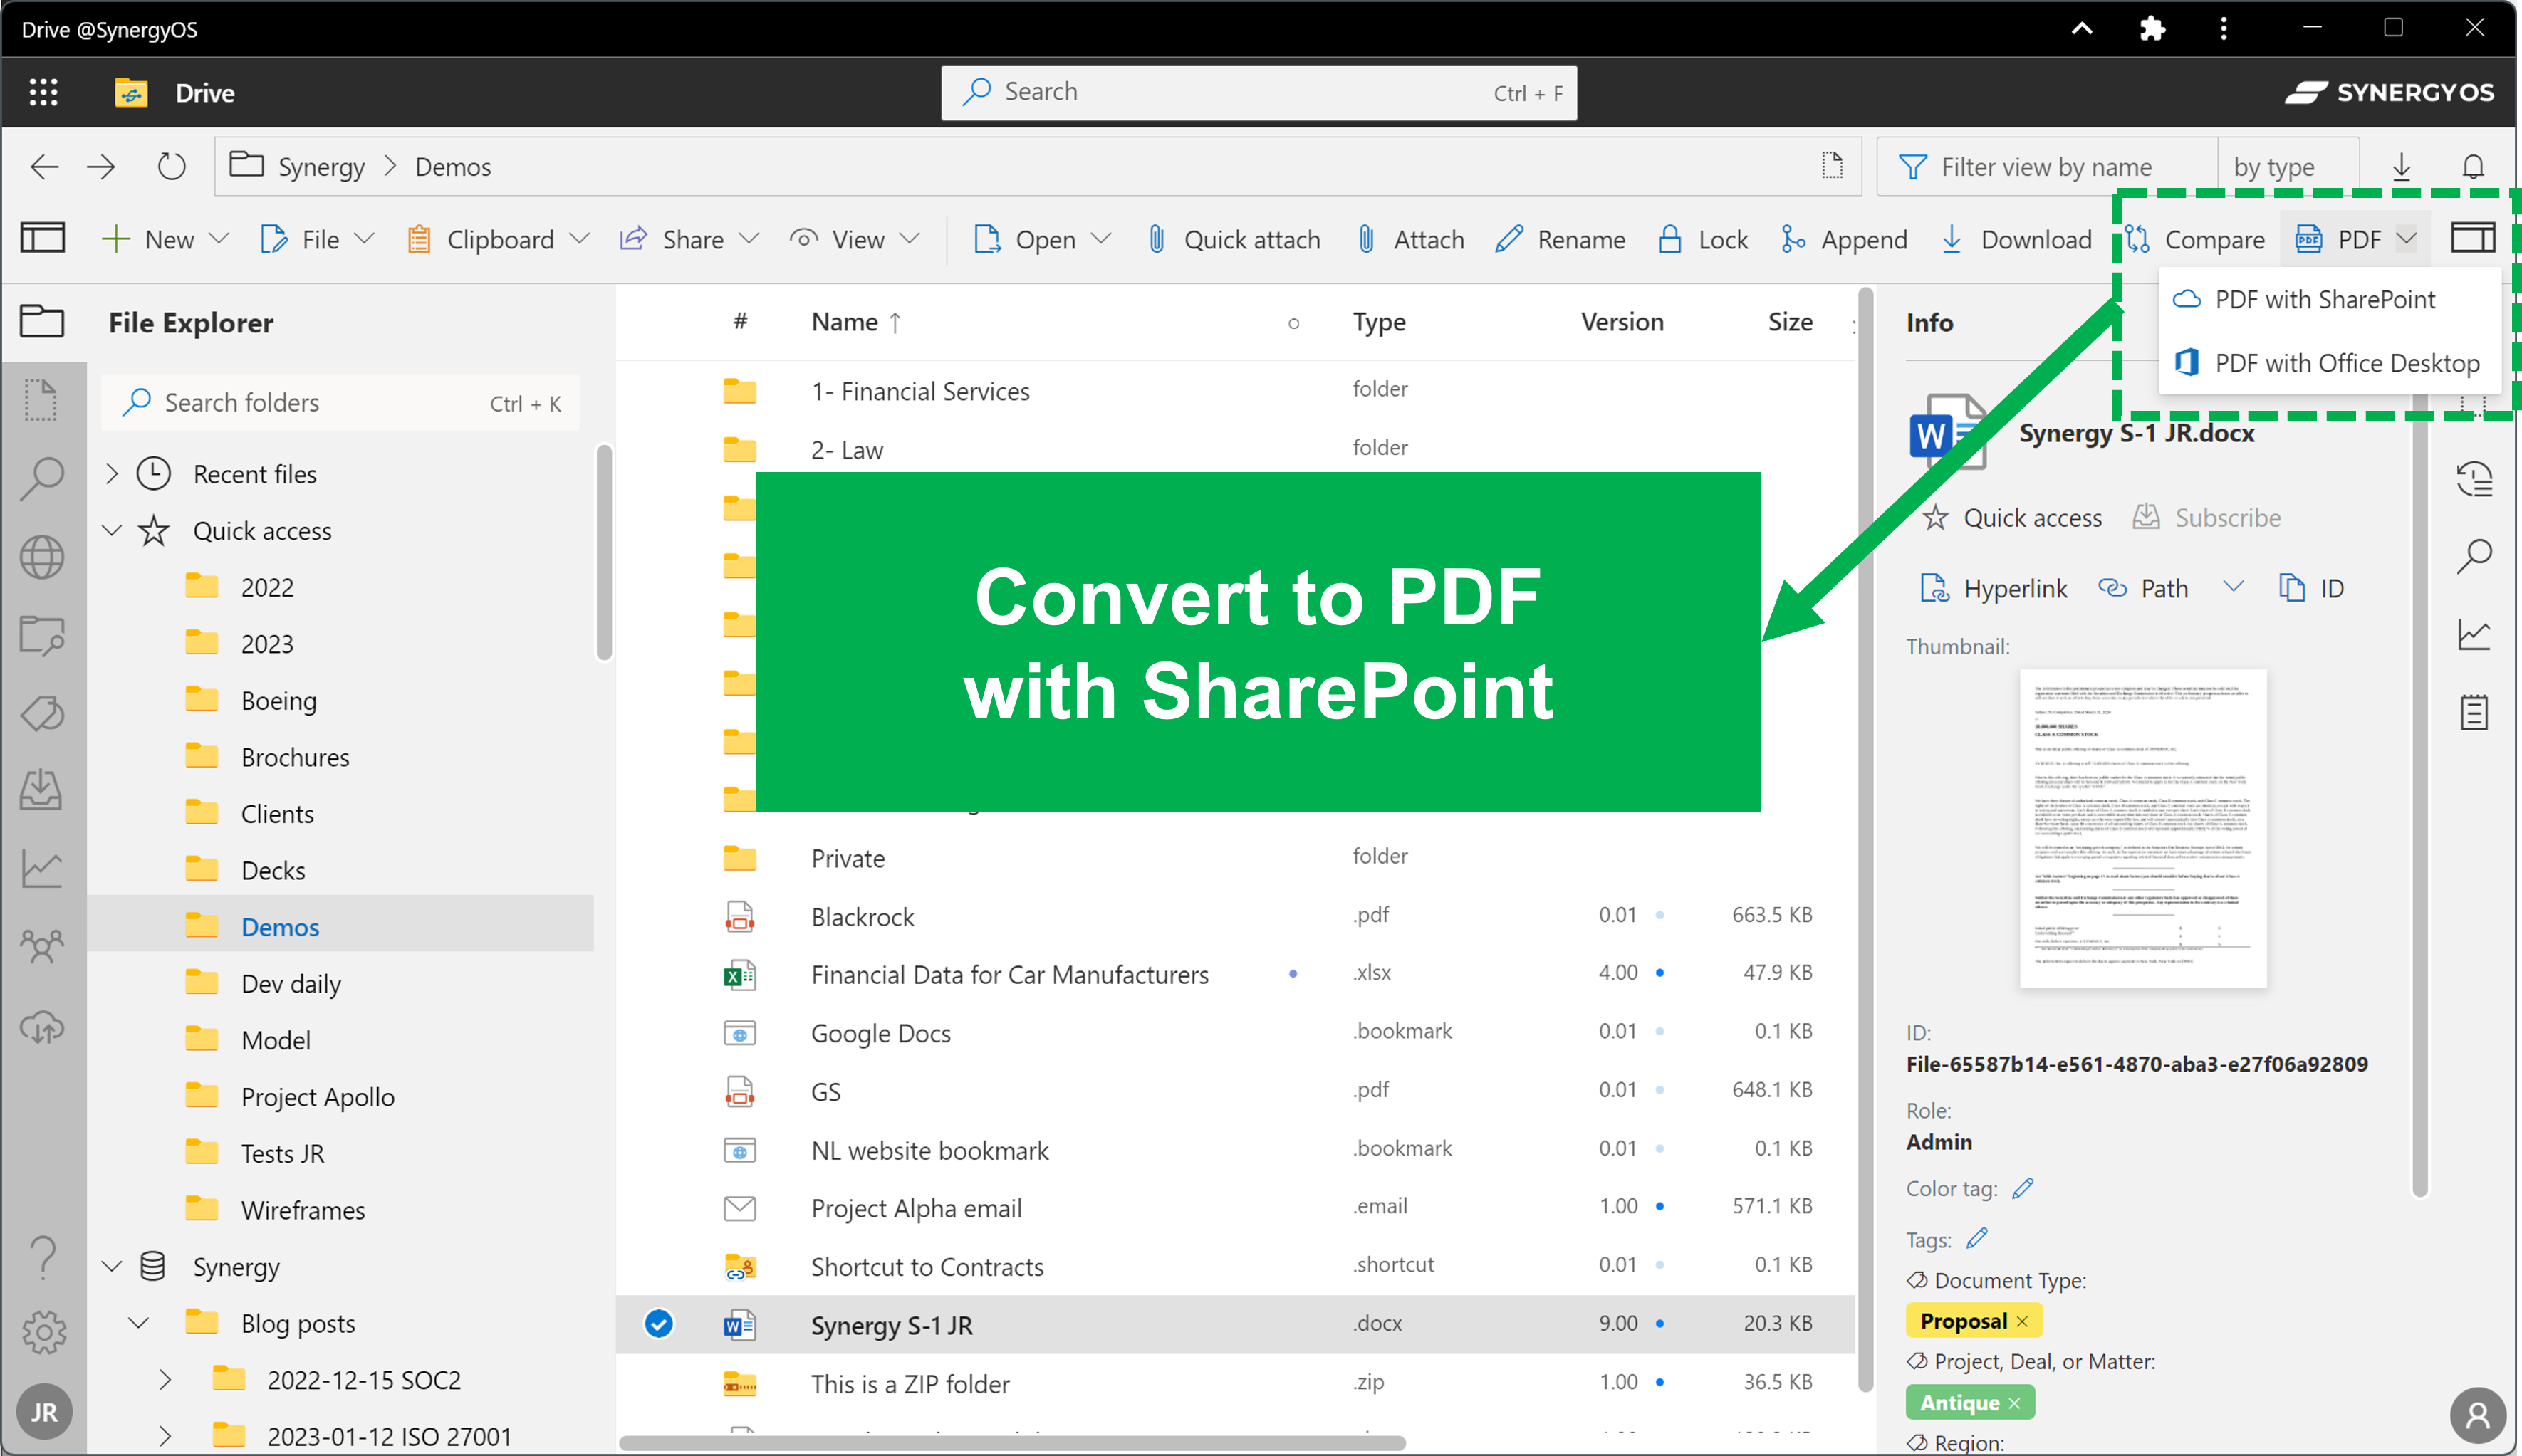2522x1456 pixels.
Task: Click the Filter view by name field
Action: pyautogui.click(x=2047, y=167)
